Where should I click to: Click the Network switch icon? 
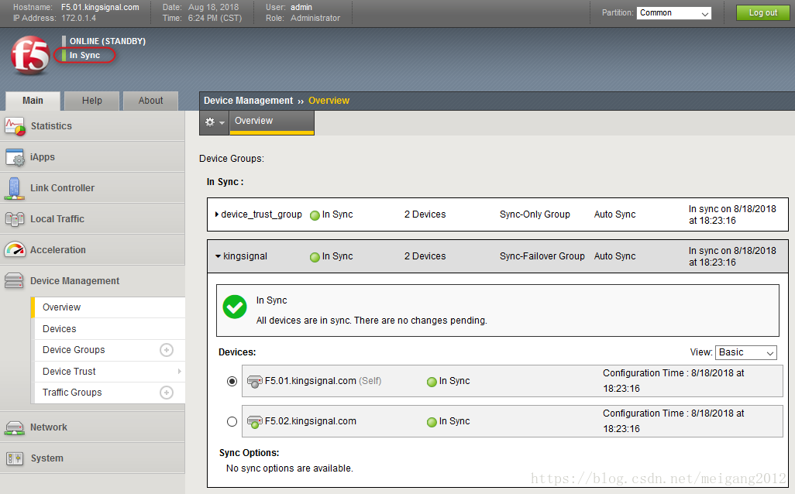[x=14, y=427]
